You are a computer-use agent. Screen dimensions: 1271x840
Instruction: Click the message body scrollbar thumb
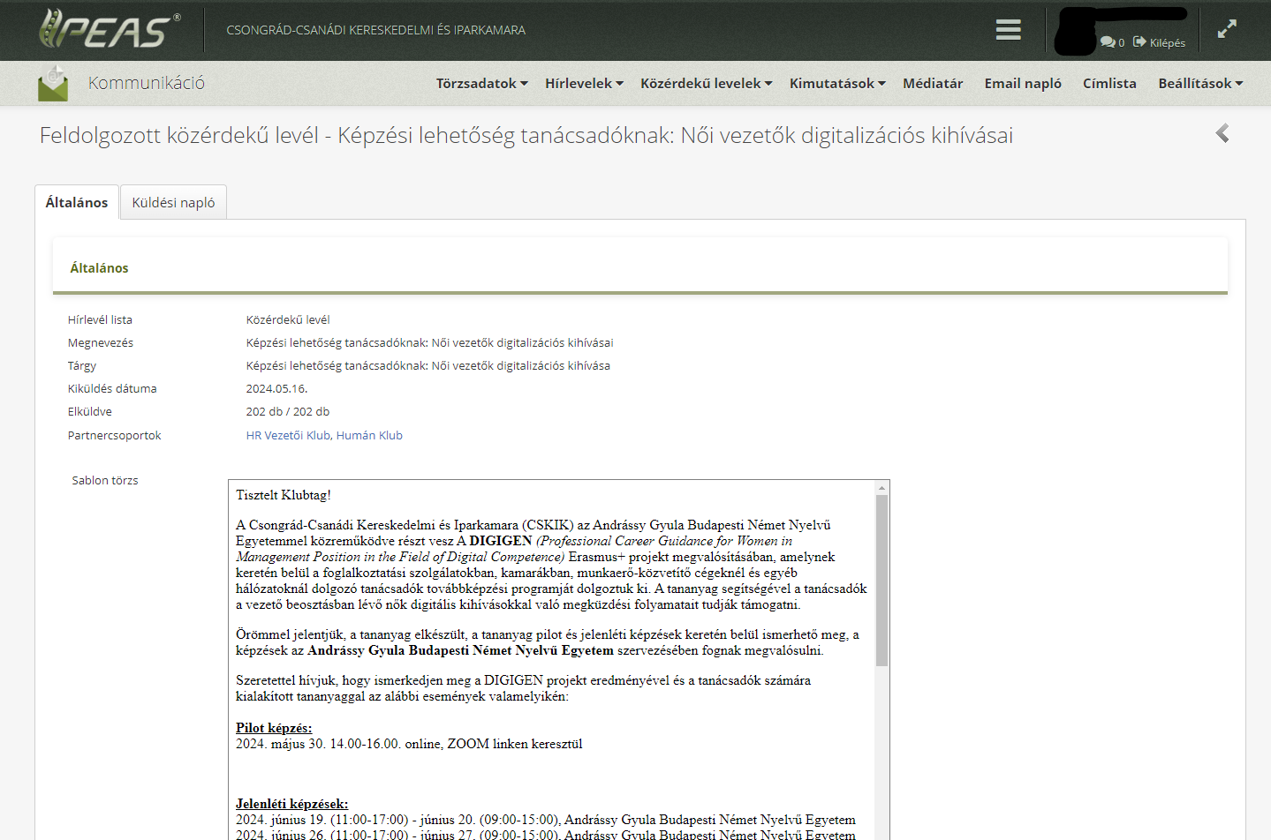(x=881, y=580)
